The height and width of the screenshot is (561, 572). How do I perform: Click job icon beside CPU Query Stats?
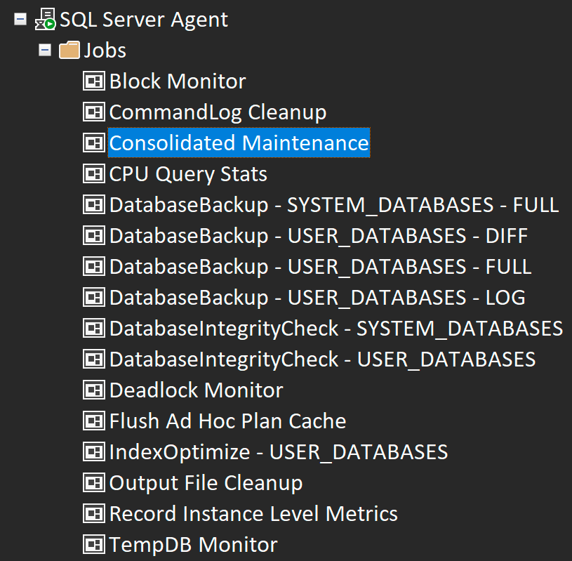94,173
